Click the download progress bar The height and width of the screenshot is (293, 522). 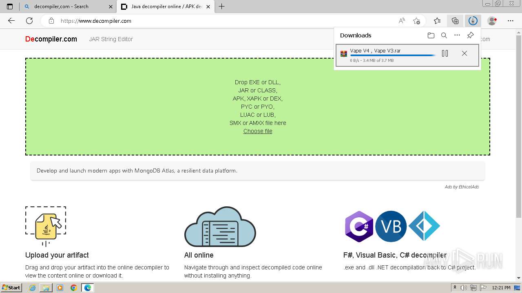pyautogui.click(x=393, y=55)
